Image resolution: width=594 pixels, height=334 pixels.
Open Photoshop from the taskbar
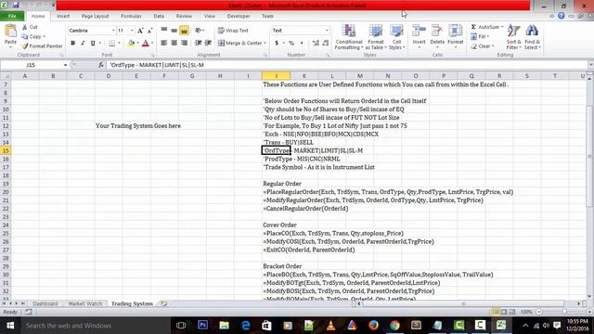[202, 326]
